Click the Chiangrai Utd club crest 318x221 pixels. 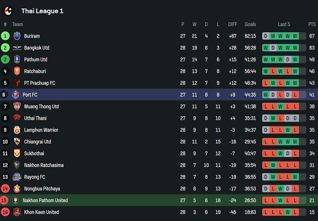click(17, 142)
